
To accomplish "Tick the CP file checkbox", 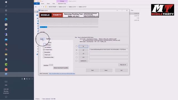I will [x=76, y=54].
